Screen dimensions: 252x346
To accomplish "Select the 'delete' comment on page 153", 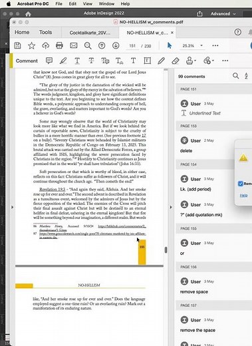I will tap(215, 146).
